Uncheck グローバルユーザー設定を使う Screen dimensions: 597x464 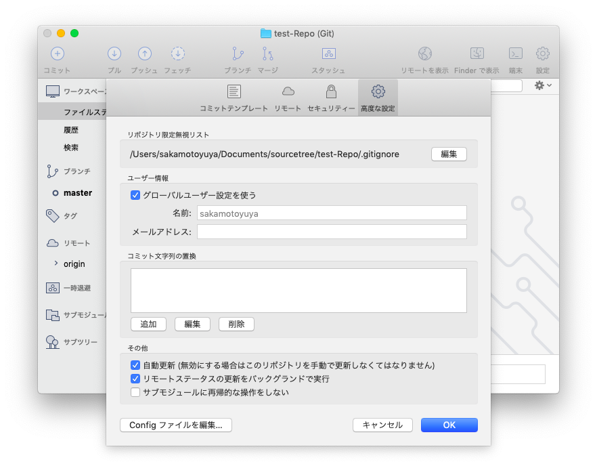(x=135, y=195)
